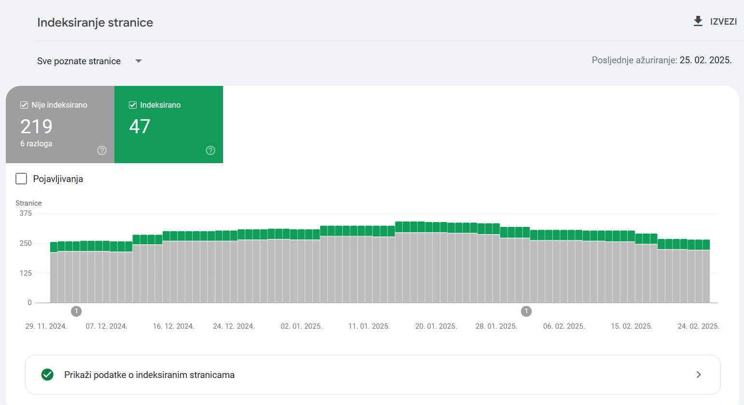Uncheck the Nije indeksirano checkbox
The width and height of the screenshot is (744, 405).
(24, 105)
